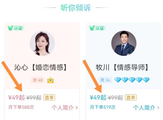
Task: Tap the 首单 badge on 沁心's price row
Action: 49,97
